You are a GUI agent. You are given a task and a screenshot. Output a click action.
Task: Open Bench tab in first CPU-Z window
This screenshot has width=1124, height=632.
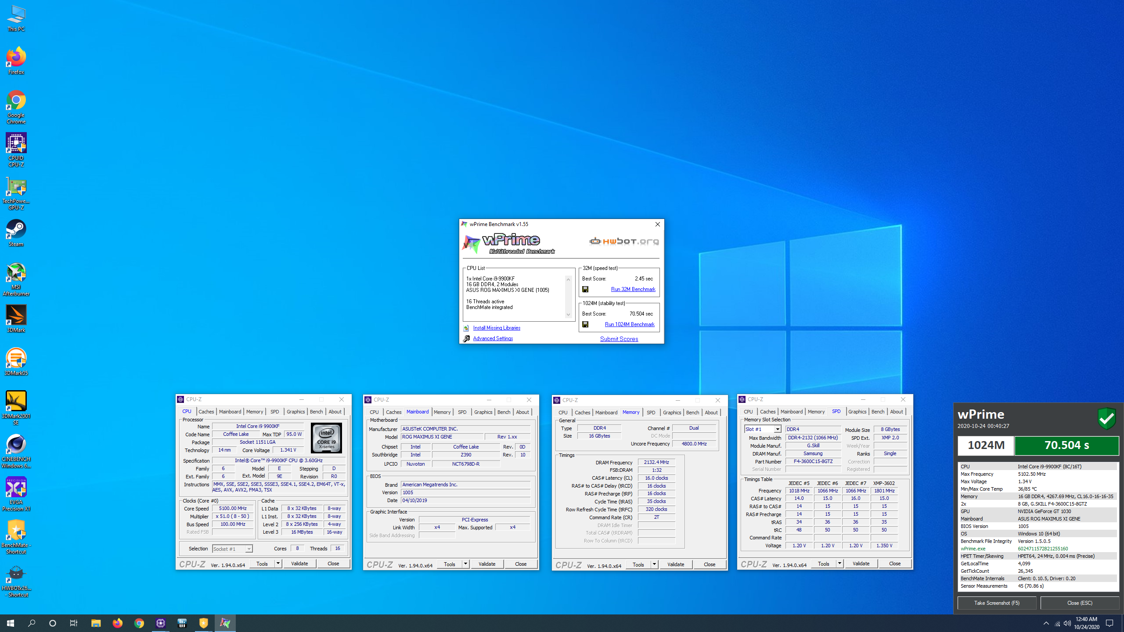click(316, 412)
